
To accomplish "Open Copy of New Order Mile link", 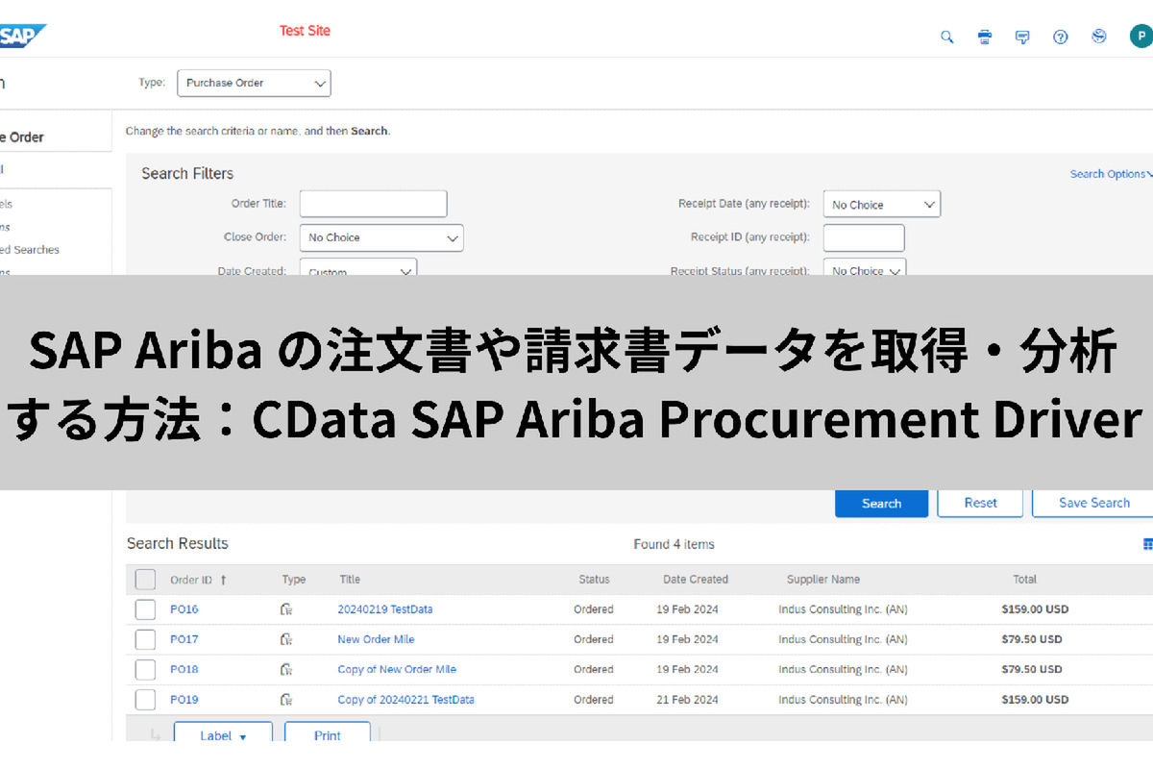I will [x=397, y=669].
